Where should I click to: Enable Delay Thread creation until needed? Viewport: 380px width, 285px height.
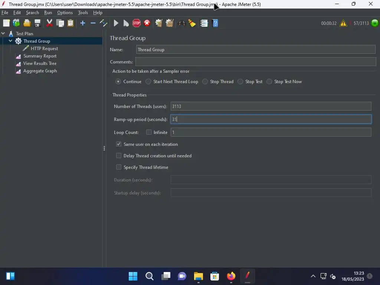[118, 155]
